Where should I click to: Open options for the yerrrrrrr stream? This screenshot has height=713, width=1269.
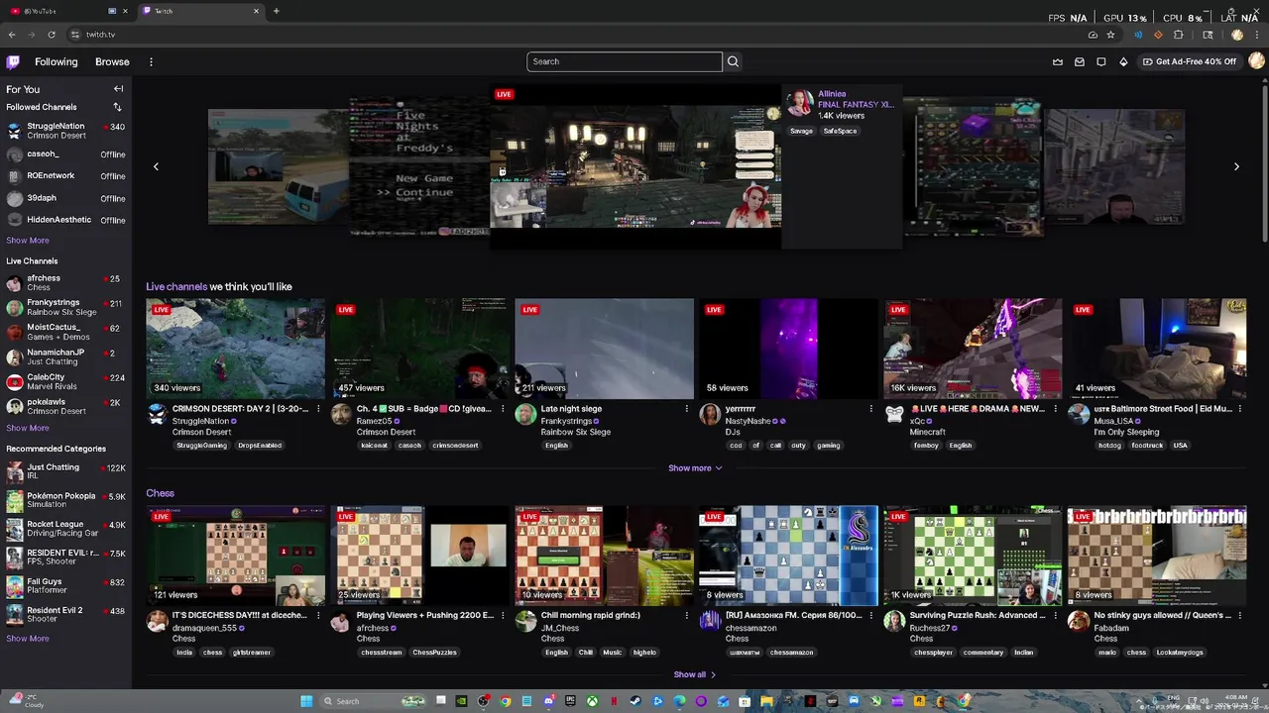click(871, 409)
